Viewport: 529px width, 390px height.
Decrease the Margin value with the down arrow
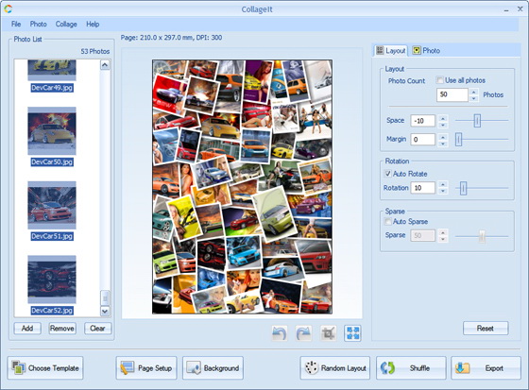(443, 143)
